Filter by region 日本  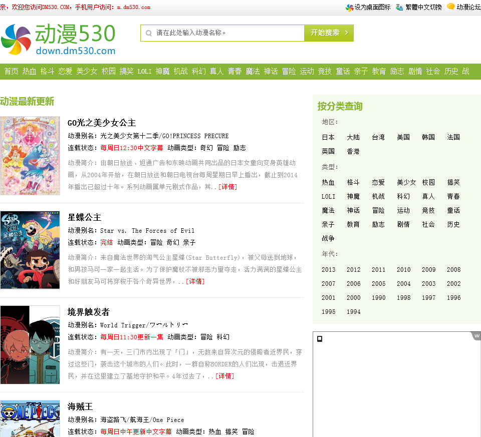click(x=328, y=137)
